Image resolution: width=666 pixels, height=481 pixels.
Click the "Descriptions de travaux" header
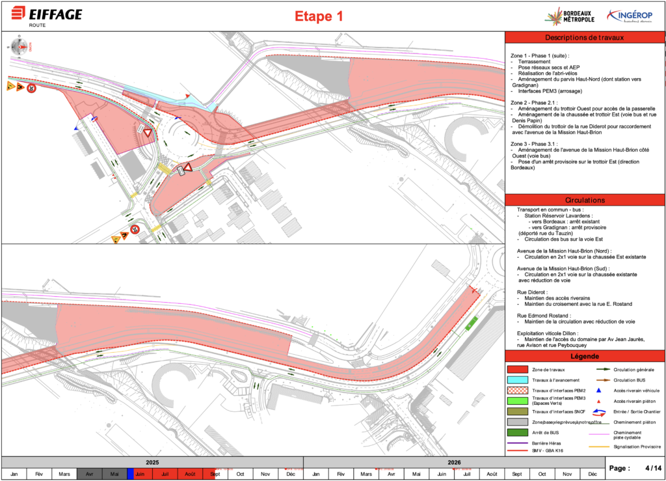point(585,37)
